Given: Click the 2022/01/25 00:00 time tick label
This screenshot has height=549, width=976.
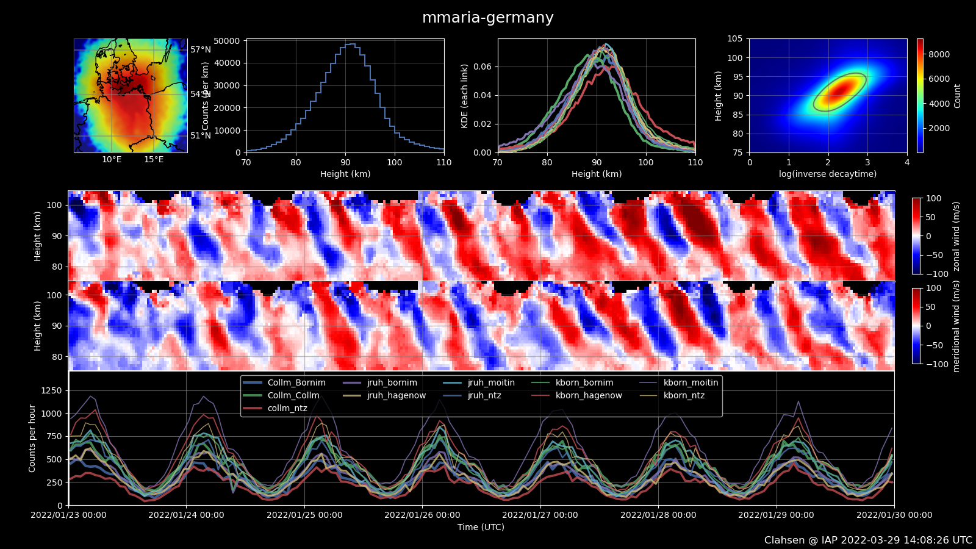Looking at the screenshot, I should [304, 515].
